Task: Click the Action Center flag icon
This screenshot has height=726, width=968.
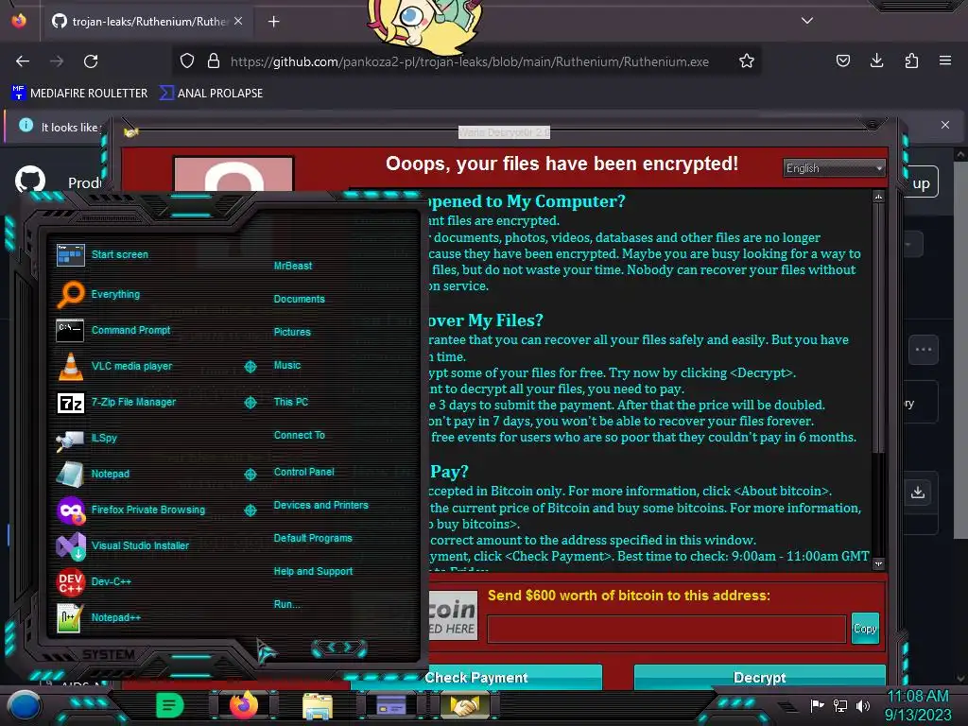Action: pyautogui.click(x=818, y=705)
